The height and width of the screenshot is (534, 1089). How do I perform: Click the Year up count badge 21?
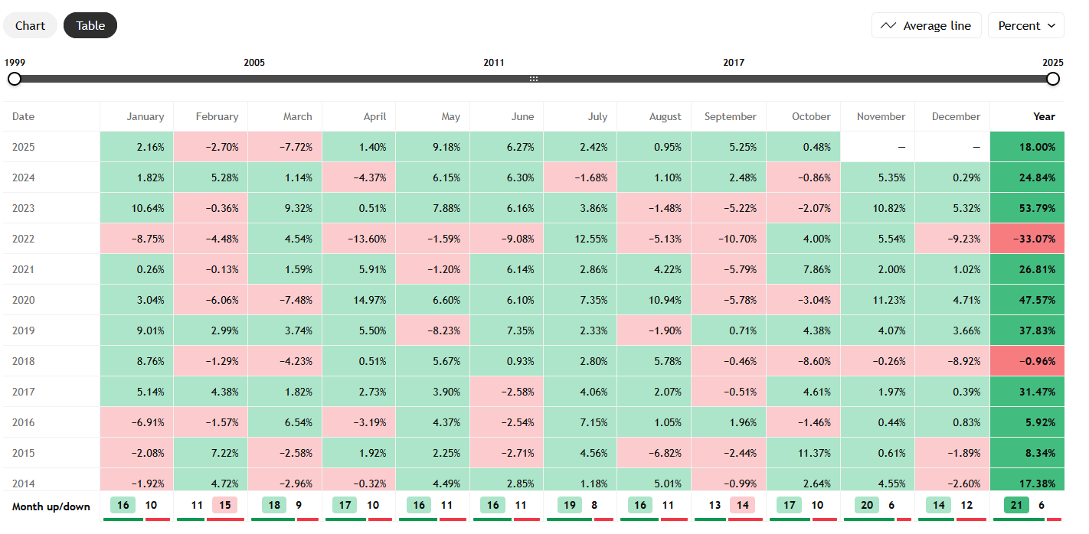coord(1016,505)
